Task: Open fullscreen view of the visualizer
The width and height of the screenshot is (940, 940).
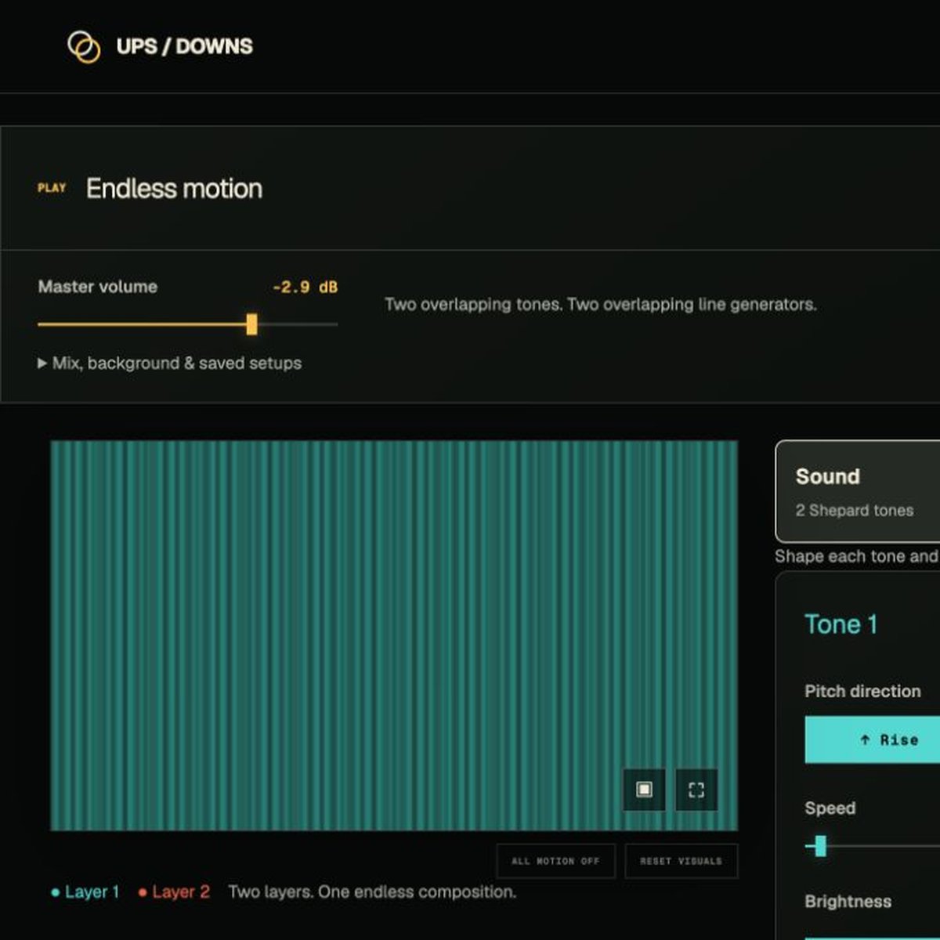Action: pyautogui.click(x=696, y=790)
